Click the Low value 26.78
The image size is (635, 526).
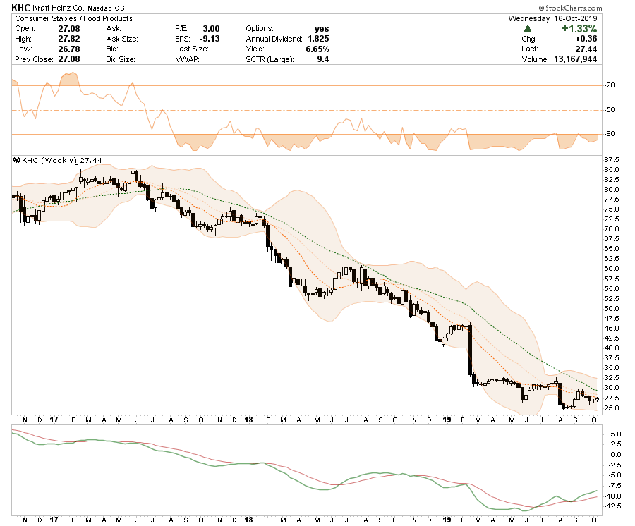tap(69, 49)
